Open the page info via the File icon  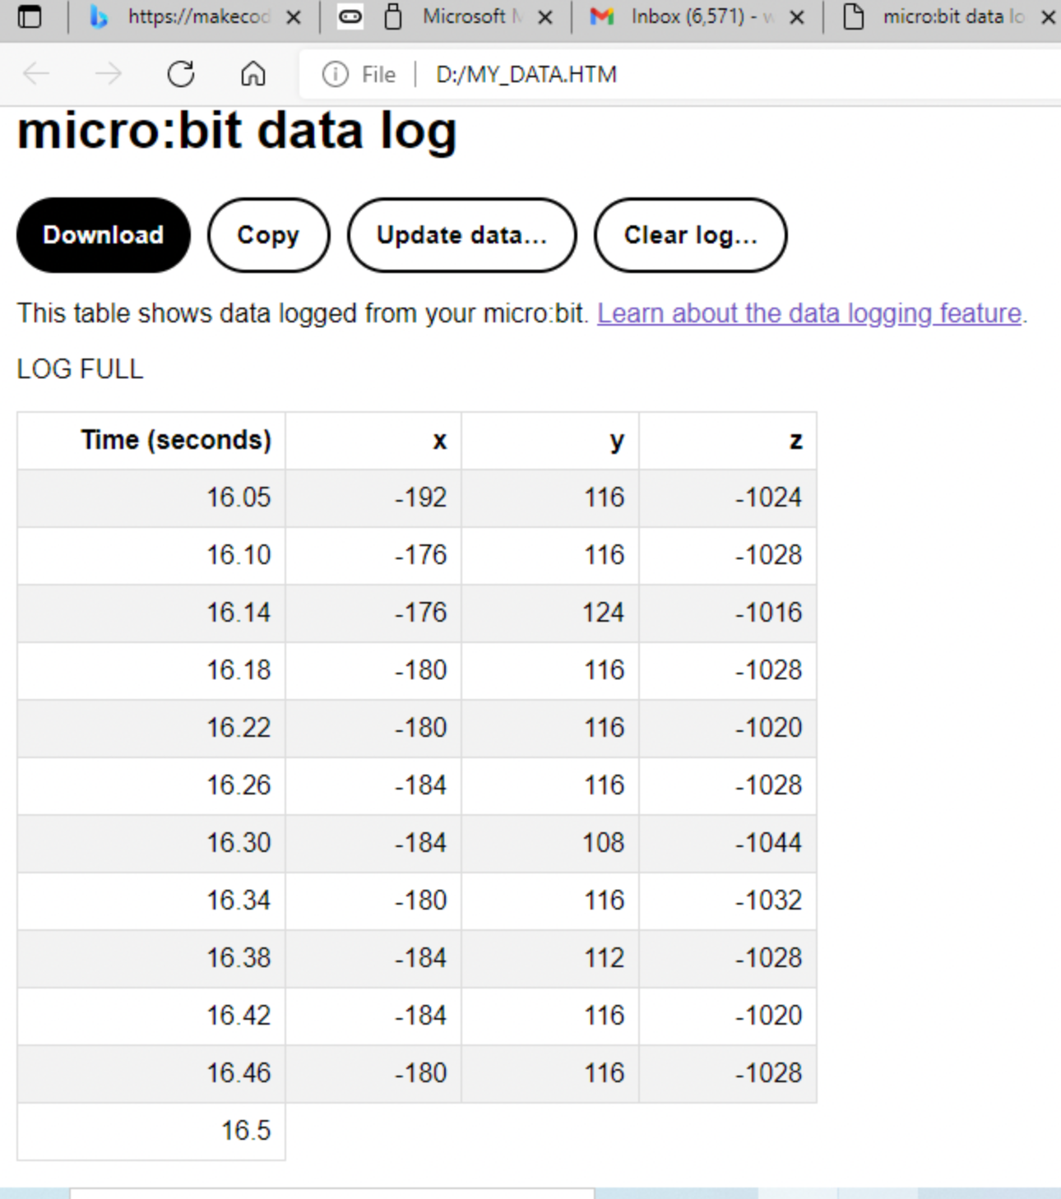334,75
